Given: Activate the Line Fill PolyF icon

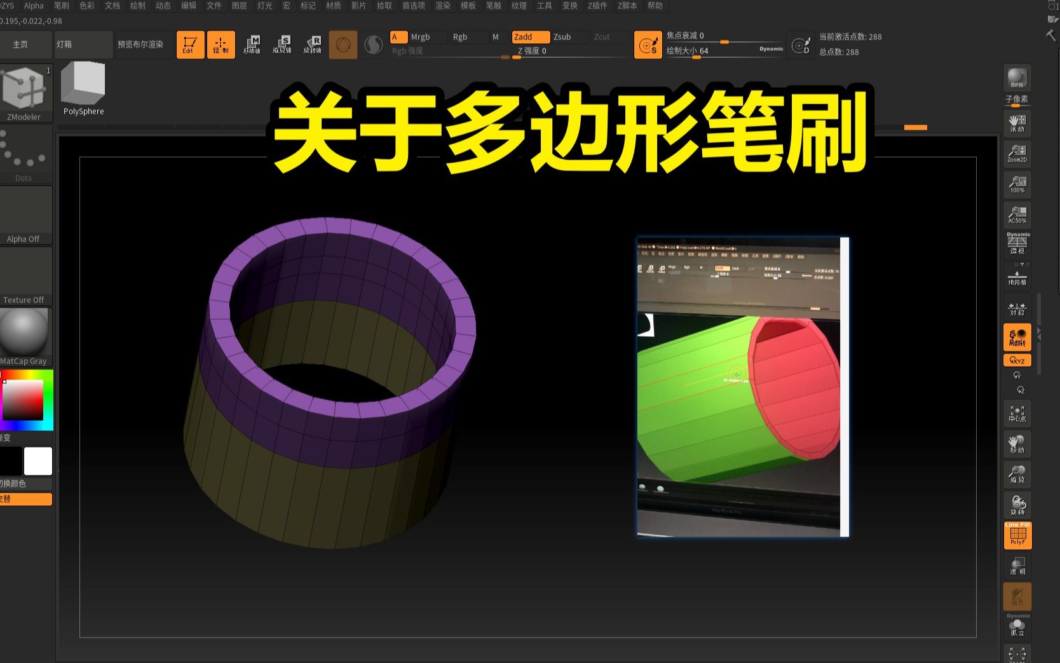Looking at the screenshot, I should click(x=1017, y=535).
